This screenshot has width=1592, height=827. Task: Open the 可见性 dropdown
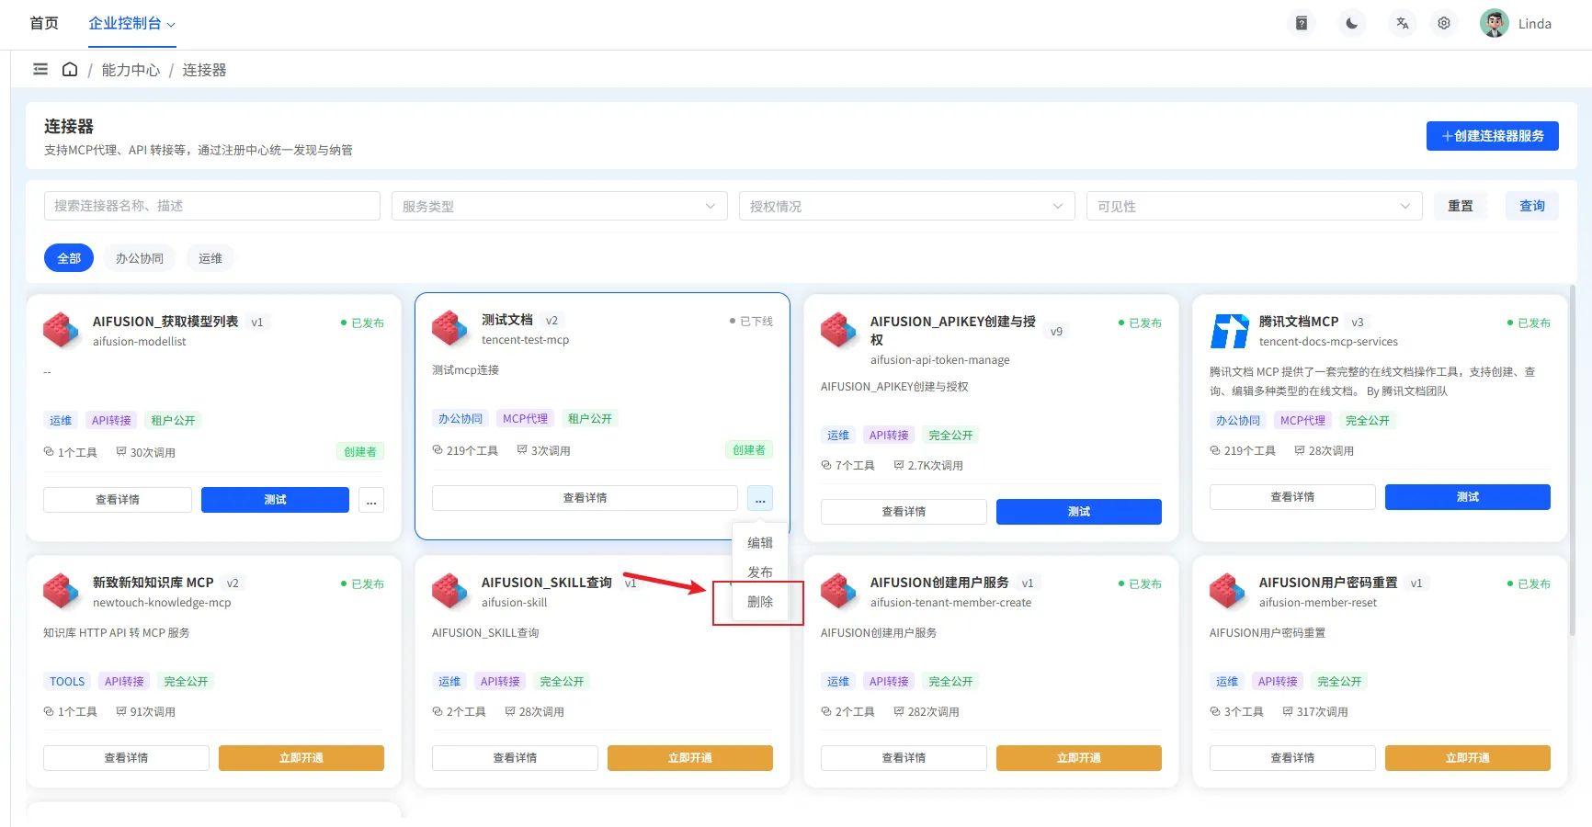pyautogui.click(x=1255, y=206)
